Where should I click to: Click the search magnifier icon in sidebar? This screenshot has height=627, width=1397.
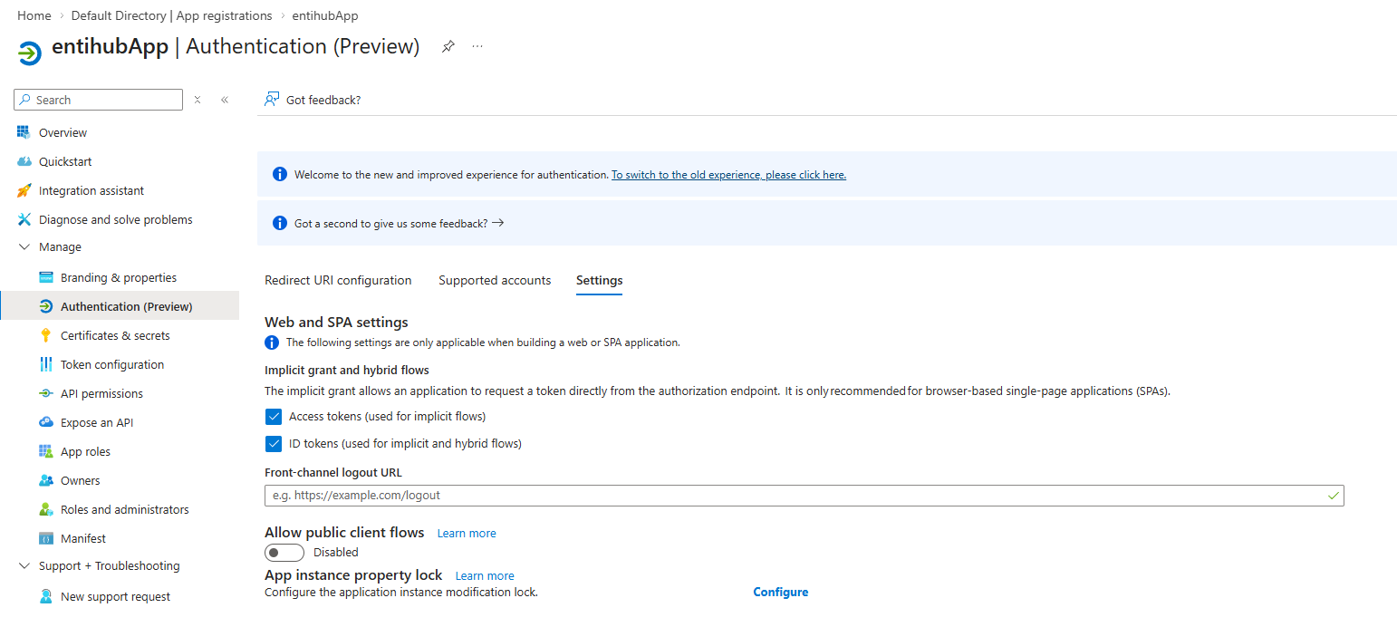[24, 100]
